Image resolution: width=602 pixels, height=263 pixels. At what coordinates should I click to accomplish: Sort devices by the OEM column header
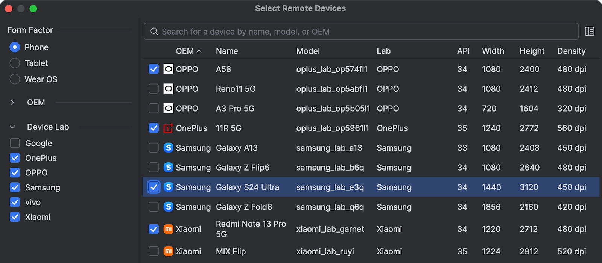pos(185,51)
